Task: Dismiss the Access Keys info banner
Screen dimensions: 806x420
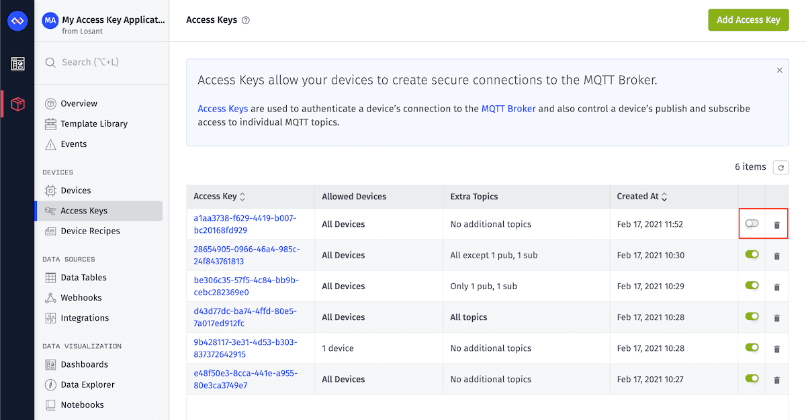Action: point(779,70)
